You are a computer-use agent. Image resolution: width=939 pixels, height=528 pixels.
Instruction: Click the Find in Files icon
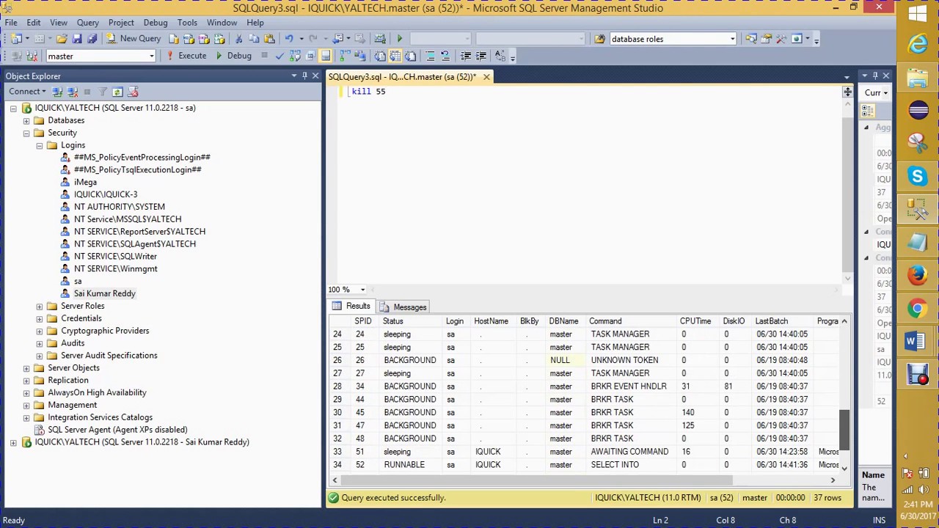(600, 39)
